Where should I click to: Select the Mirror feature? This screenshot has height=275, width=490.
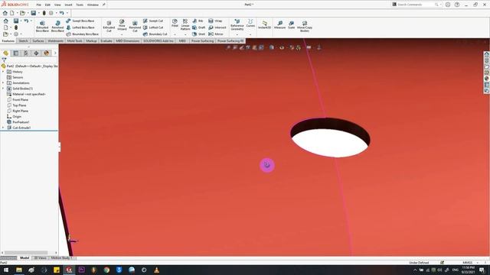click(x=216, y=34)
